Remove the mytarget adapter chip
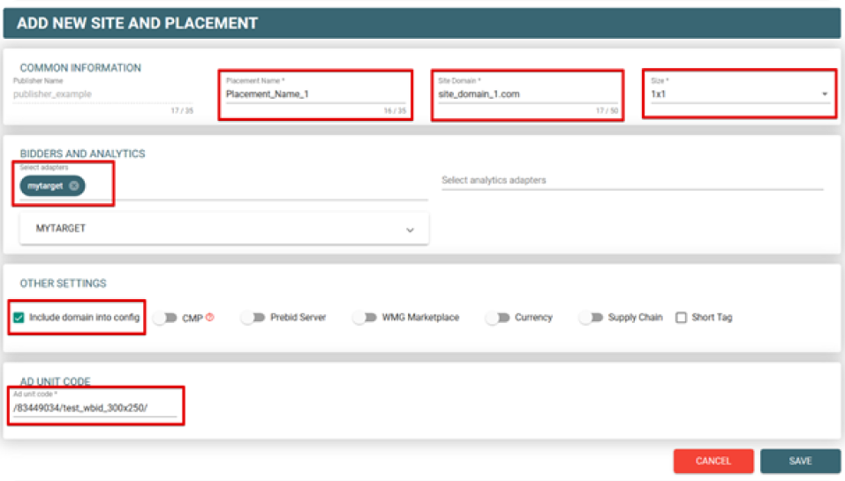The width and height of the screenshot is (845, 481). pos(74,186)
